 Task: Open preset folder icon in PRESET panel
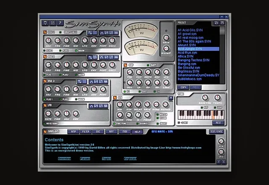pyautogui.click(x=216, y=23)
